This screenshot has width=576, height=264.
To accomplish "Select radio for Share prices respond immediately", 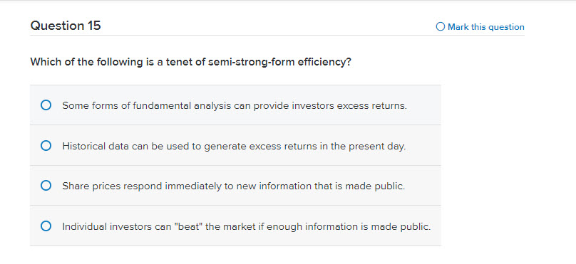I will 46,186.
